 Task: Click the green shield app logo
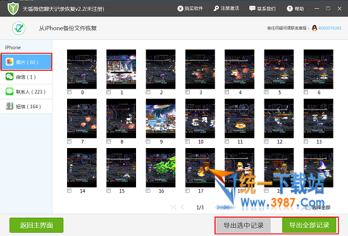(13, 8)
